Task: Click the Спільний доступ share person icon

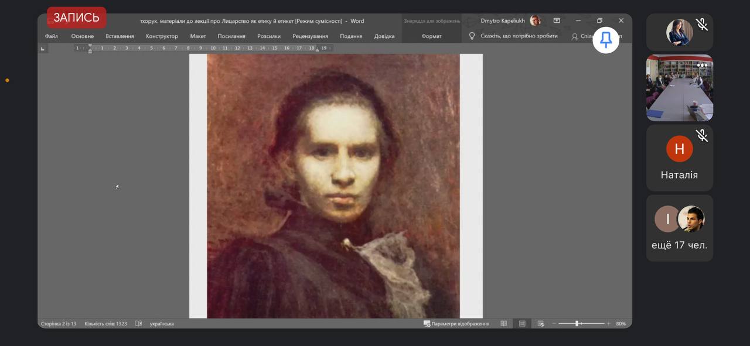Action: click(x=575, y=36)
